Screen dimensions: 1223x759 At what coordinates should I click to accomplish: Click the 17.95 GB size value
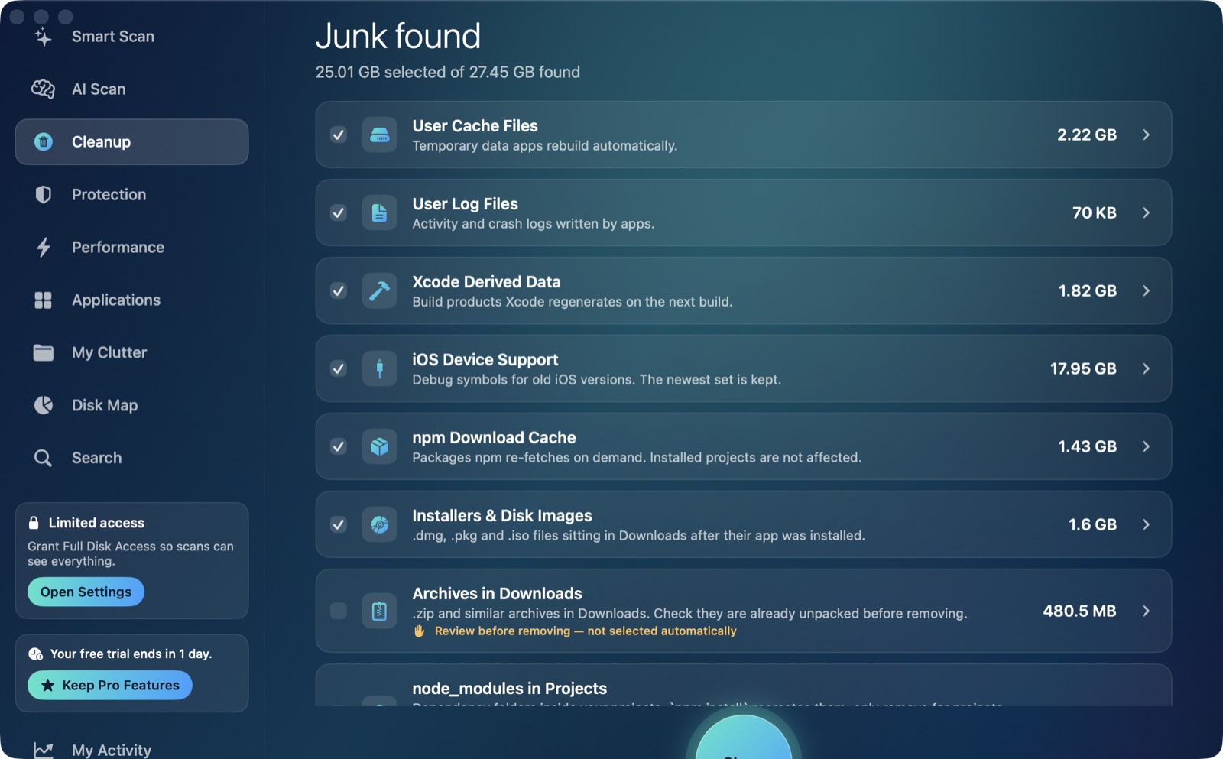tap(1083, 369)
